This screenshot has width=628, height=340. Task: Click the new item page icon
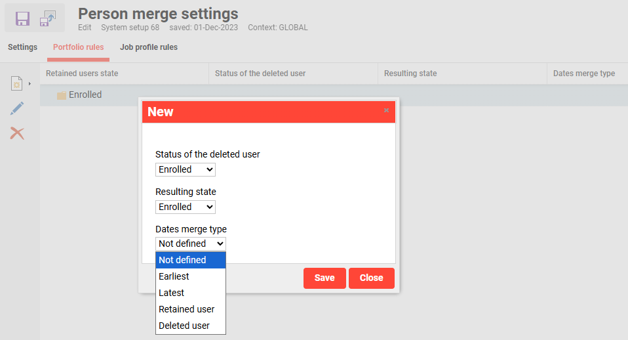pos(17,83)
